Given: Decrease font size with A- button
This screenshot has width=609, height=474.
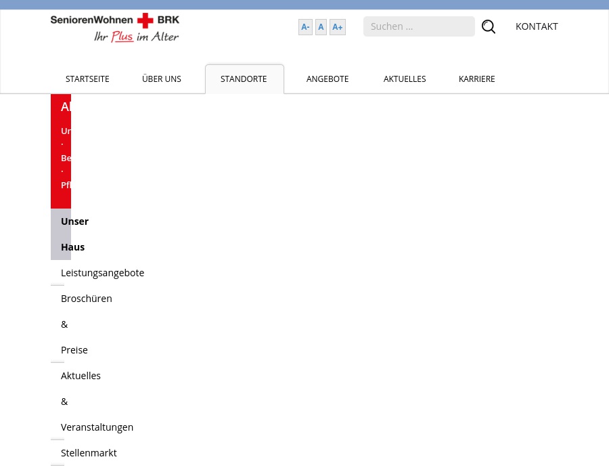Looking at the screenshot, I should click(305, 27).
